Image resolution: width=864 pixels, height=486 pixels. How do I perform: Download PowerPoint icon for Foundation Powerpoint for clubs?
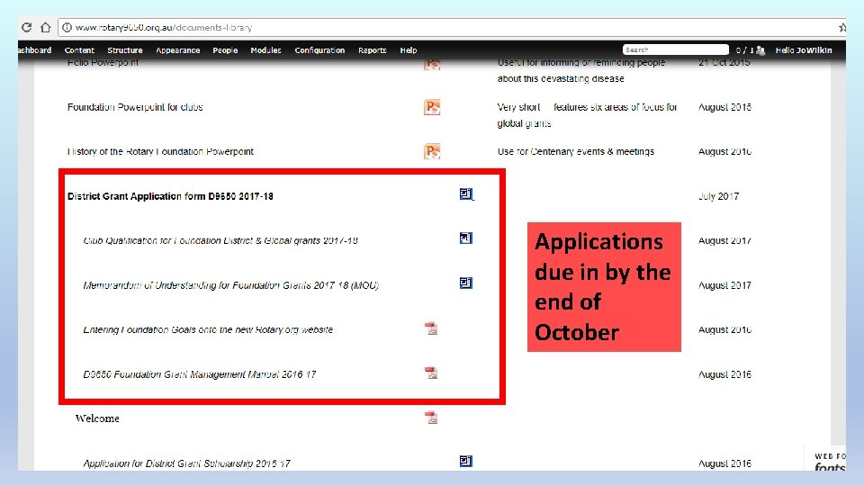point(432,107)
